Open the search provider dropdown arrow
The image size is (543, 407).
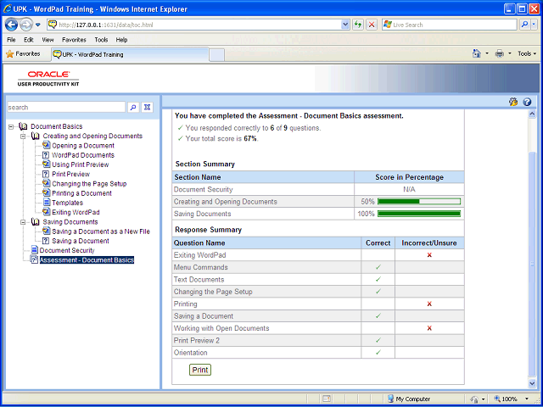coord(534,25)
